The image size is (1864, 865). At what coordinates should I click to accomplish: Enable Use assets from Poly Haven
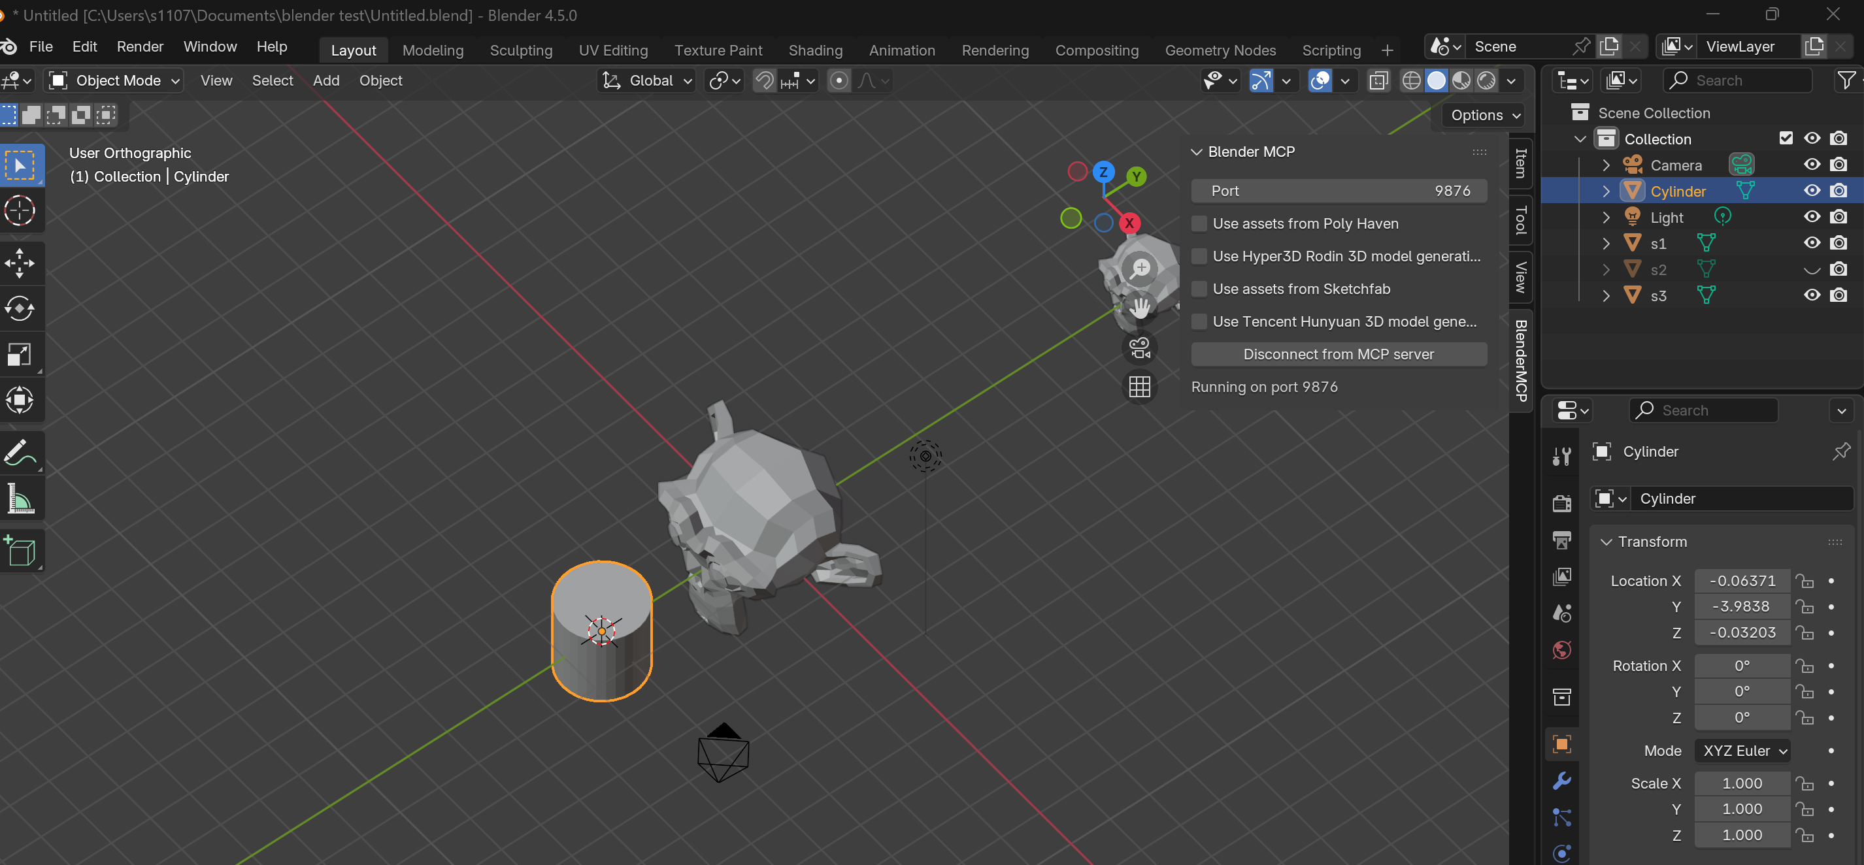[1199, 223]
